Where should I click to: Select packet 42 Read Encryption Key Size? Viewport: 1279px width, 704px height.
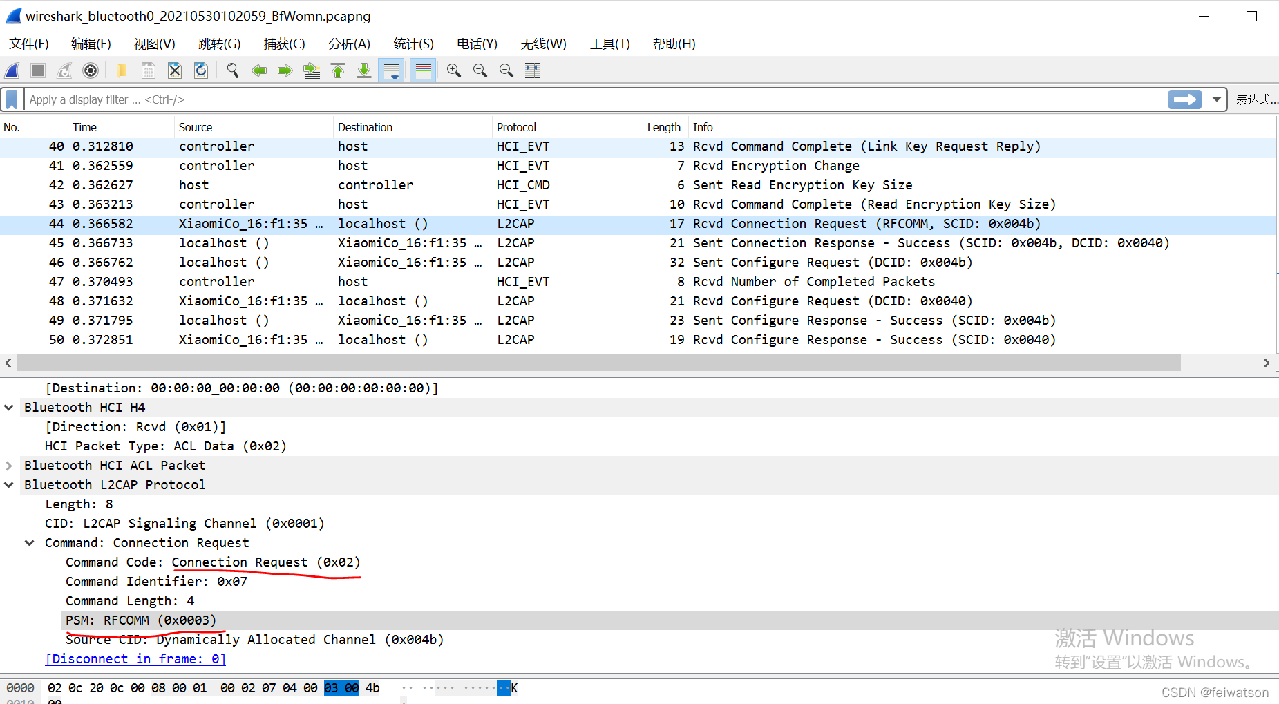click(x=638, y=185)
